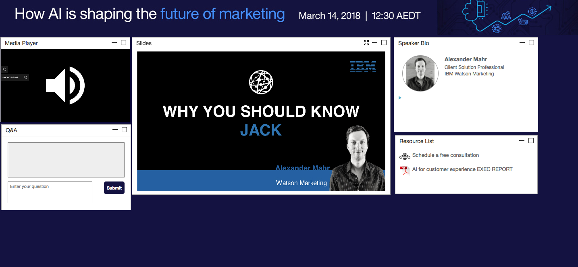This screenshot has width=578, height=267.
Task: Click 'IBM Watson Marketing' in Speaker Bio
Action: (469, 74)
